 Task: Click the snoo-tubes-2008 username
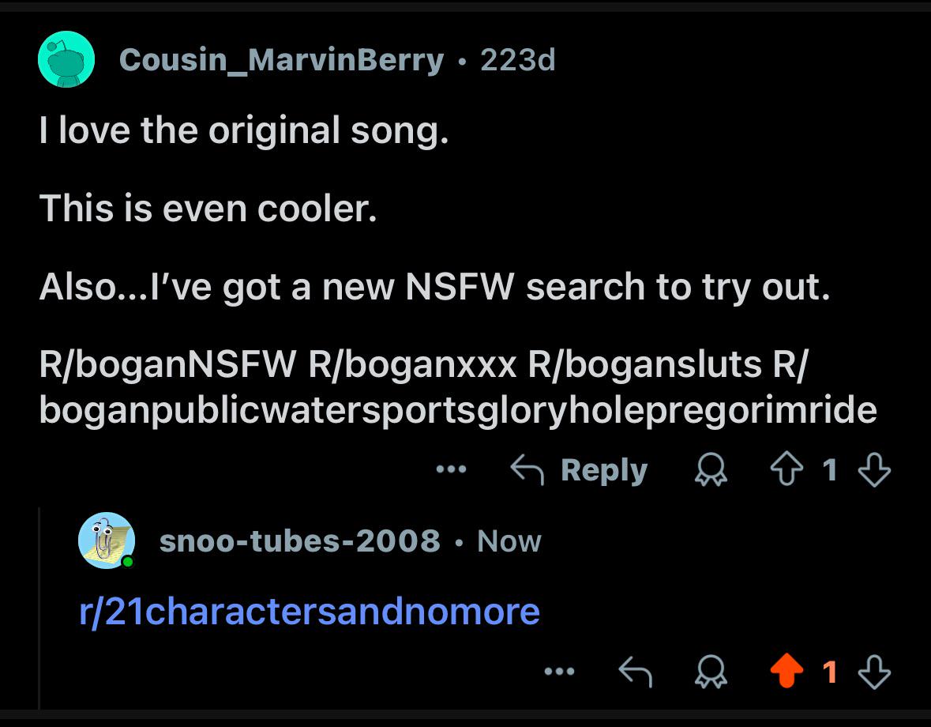click(300, 541)
